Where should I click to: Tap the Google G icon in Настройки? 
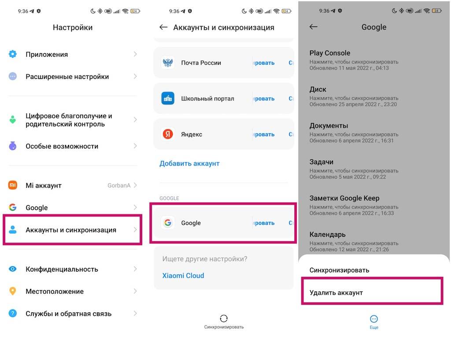13,207
